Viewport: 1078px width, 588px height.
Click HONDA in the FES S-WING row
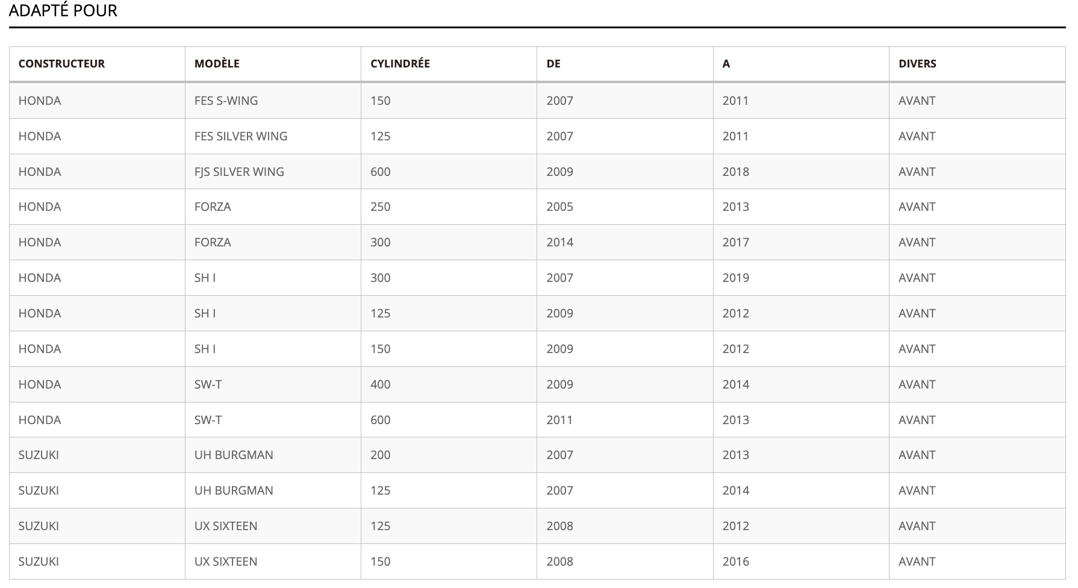pyautogui.click(x=40, y=101)
